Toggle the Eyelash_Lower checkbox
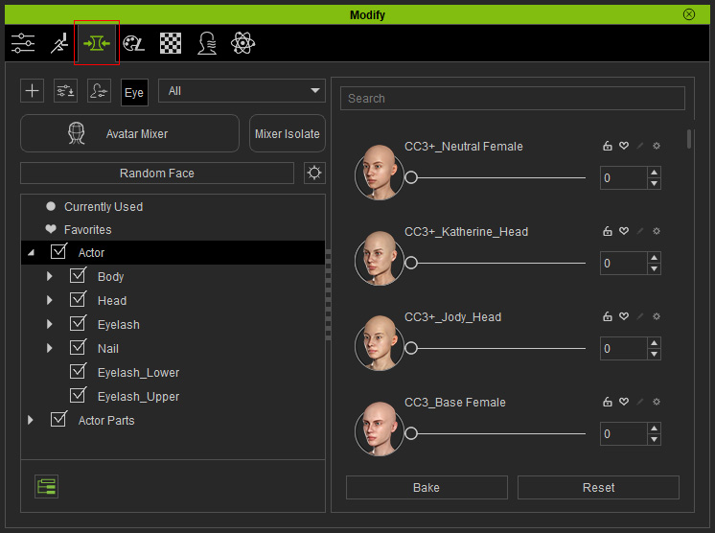This screenshot has width=715, height=533. (78, 371)
